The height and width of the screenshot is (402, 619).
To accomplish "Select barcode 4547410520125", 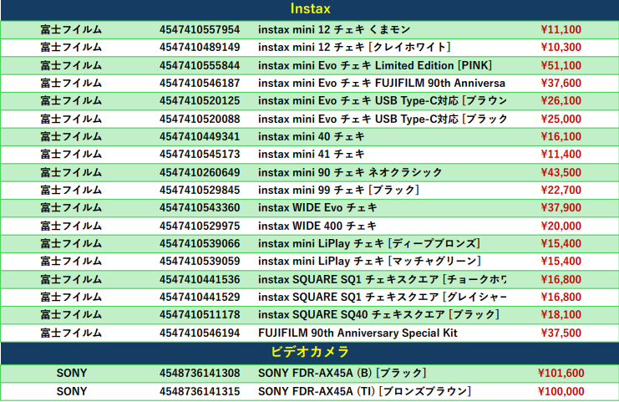I will pyautogui.click(x=200, y=100).
